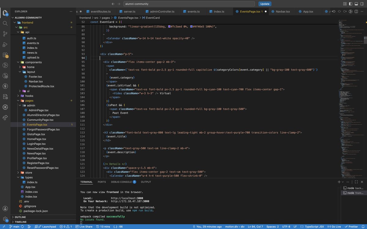Go back with the navigation left arrow
This screenshot has height=229, width=367.
click(113, 4)
